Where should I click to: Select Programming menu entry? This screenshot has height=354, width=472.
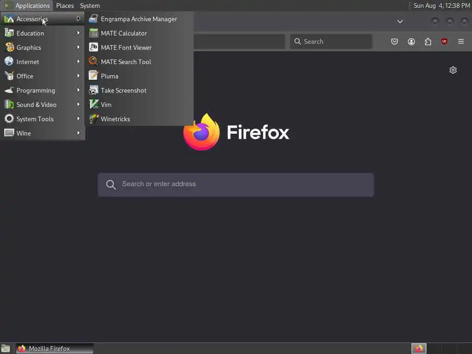click(42, 90)
